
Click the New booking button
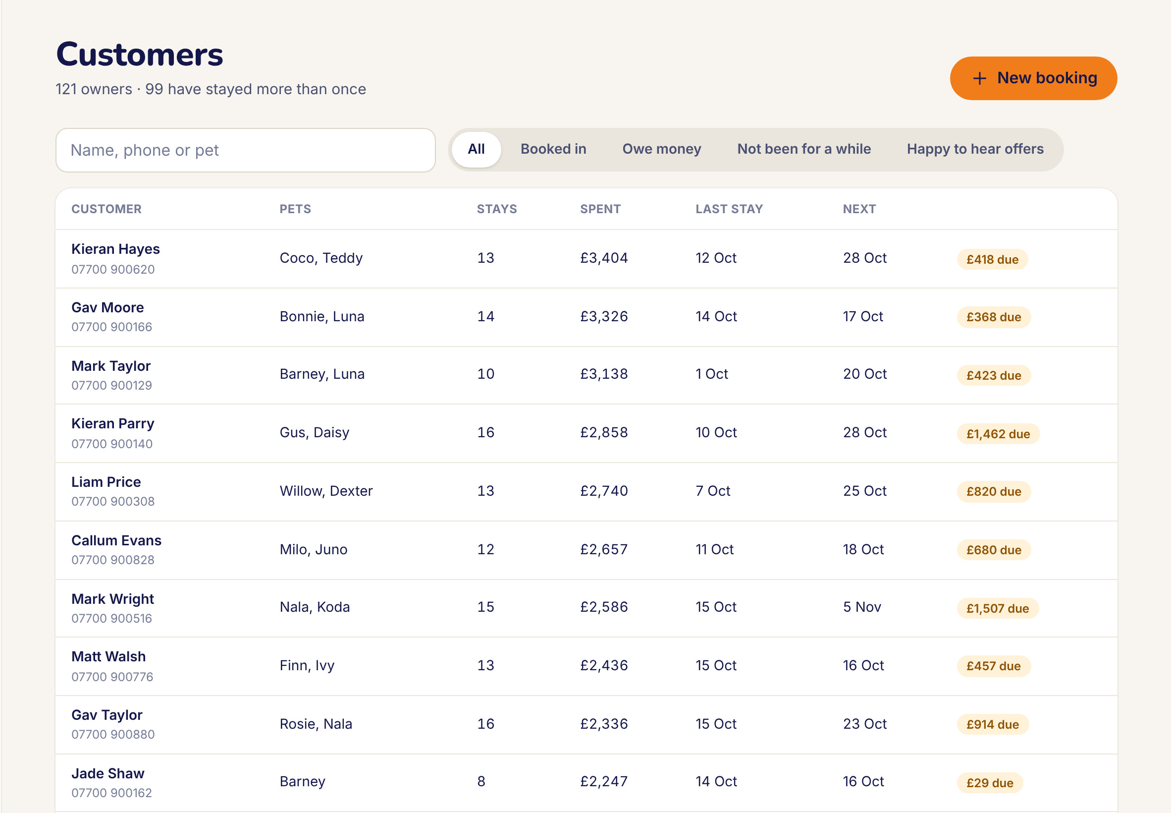[1033, 78]
